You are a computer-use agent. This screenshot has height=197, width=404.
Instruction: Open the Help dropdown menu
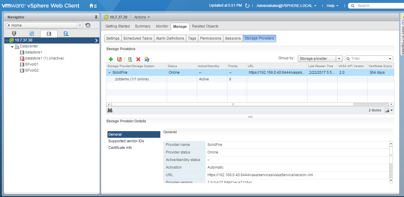(332, 6)
